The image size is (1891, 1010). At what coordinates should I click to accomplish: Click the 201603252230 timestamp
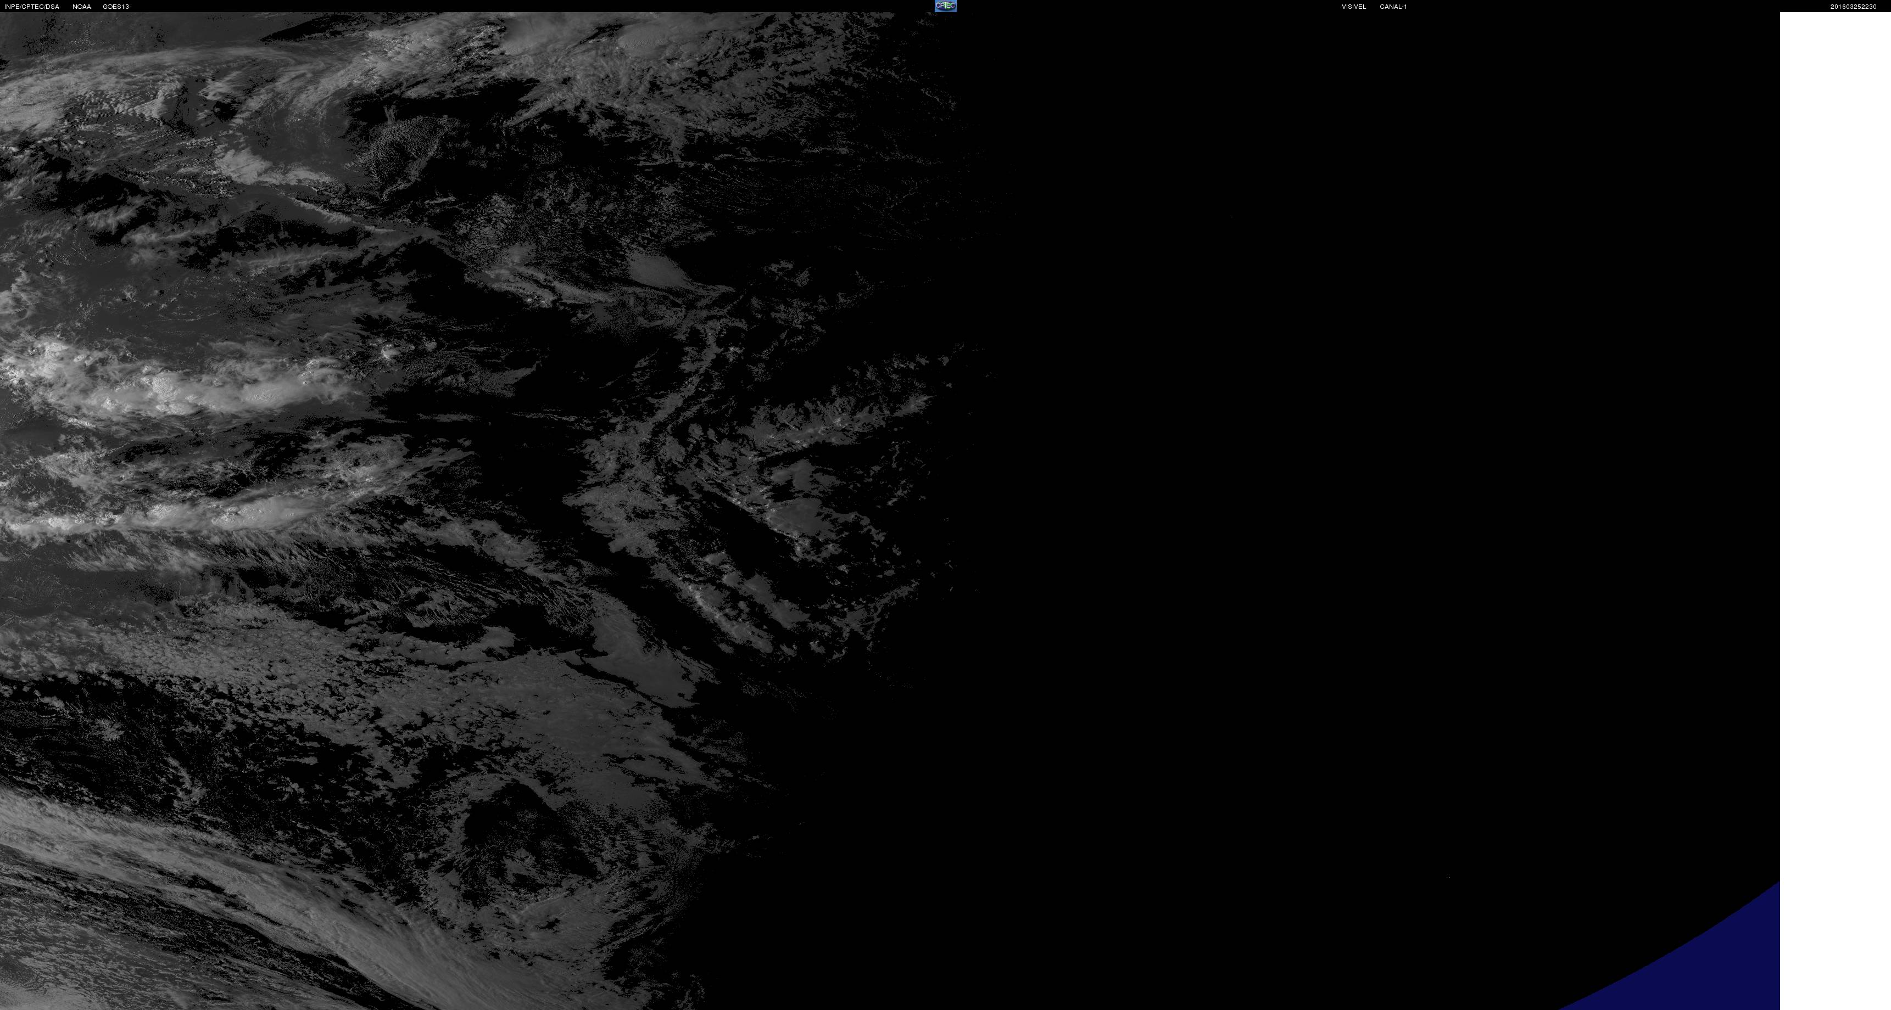pos(1853,7)
